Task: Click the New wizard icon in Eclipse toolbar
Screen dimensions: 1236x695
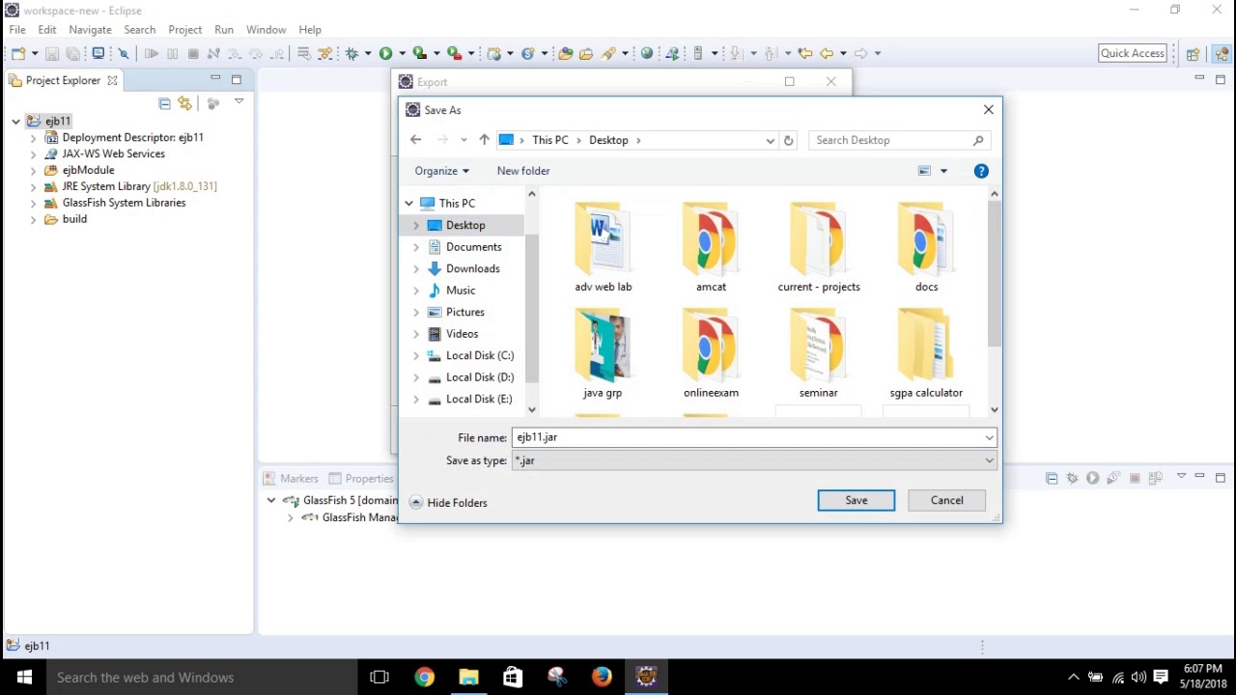Action: coord(17,53)
